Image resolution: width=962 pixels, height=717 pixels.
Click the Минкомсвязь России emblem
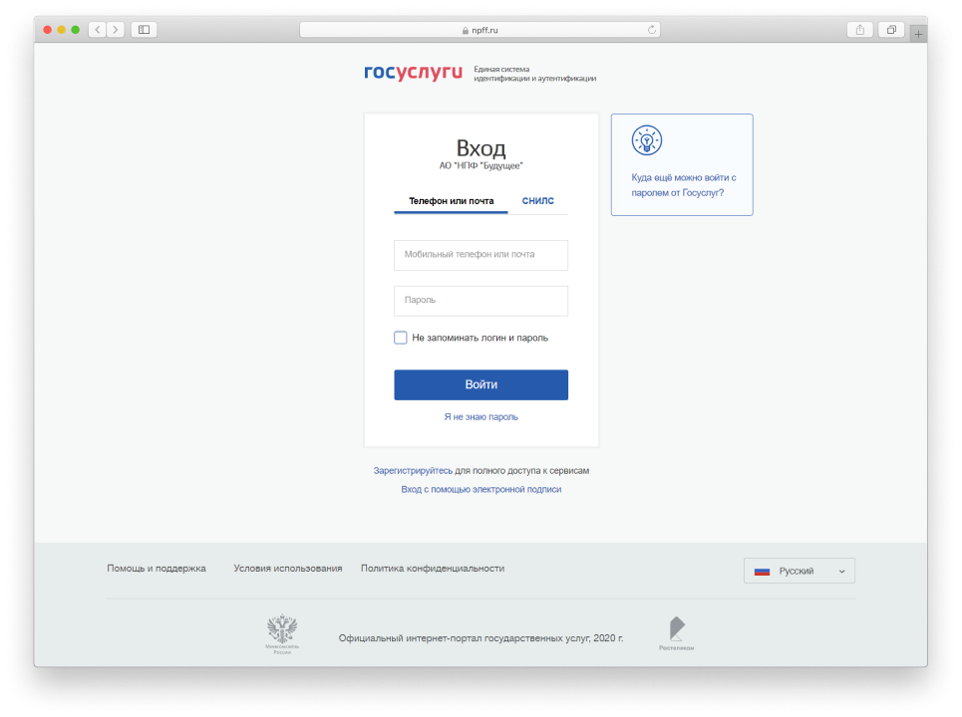point(282,633)
